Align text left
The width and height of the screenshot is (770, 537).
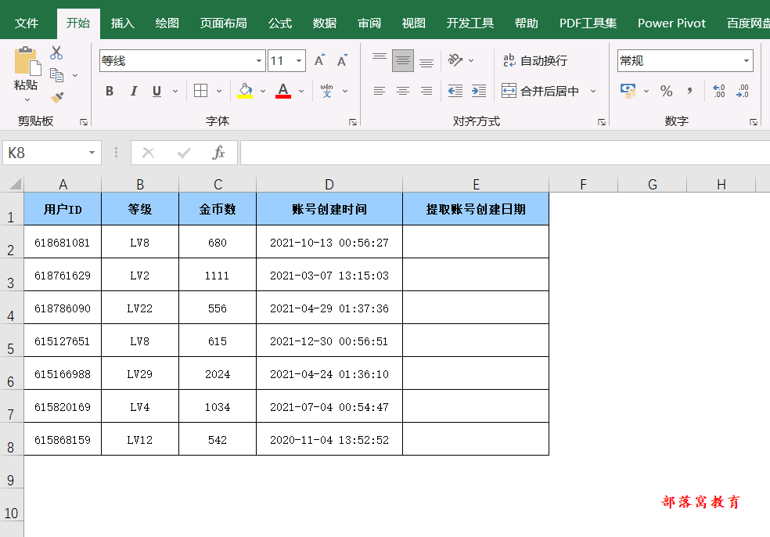379,91
